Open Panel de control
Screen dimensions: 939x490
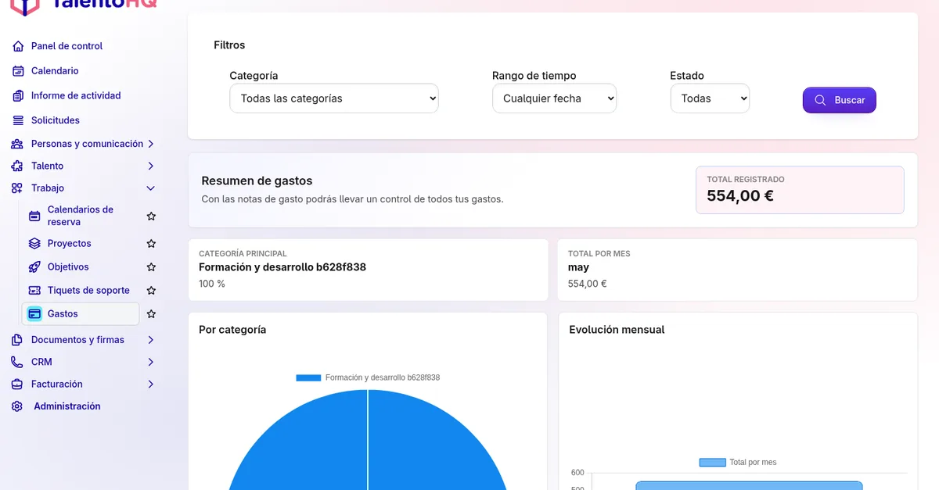(67, 46)
